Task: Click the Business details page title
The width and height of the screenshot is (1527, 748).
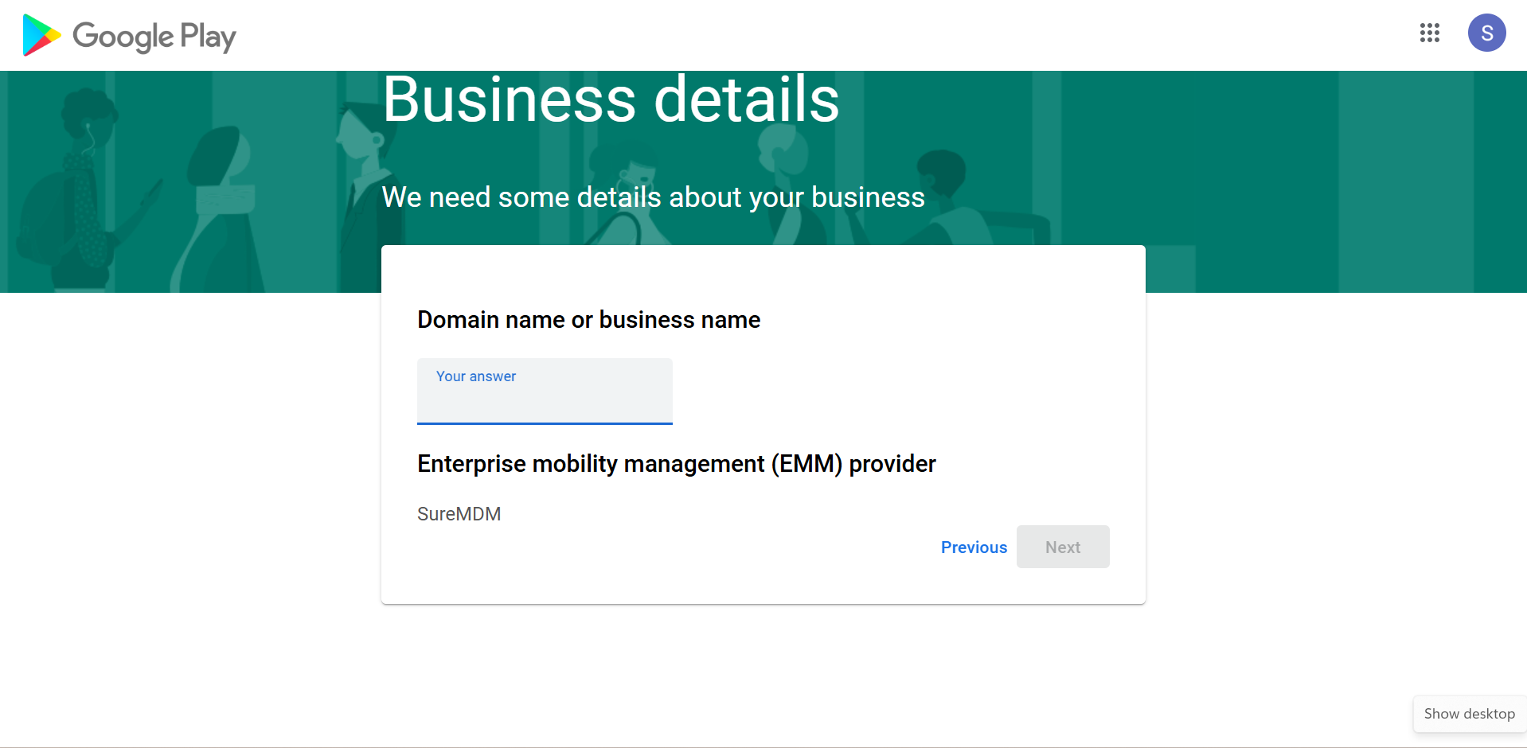Action: pos(611,100)
